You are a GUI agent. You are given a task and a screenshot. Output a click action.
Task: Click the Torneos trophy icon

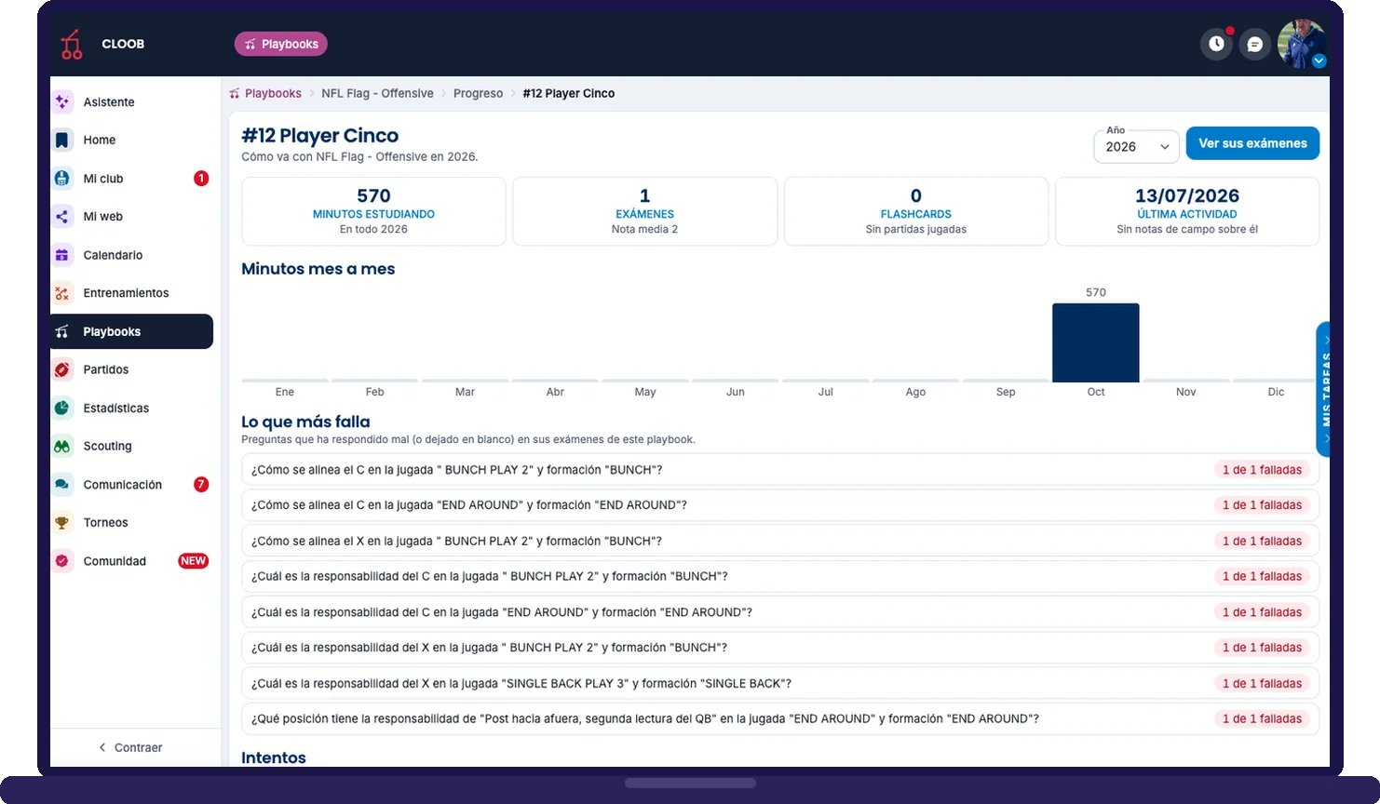62,522
